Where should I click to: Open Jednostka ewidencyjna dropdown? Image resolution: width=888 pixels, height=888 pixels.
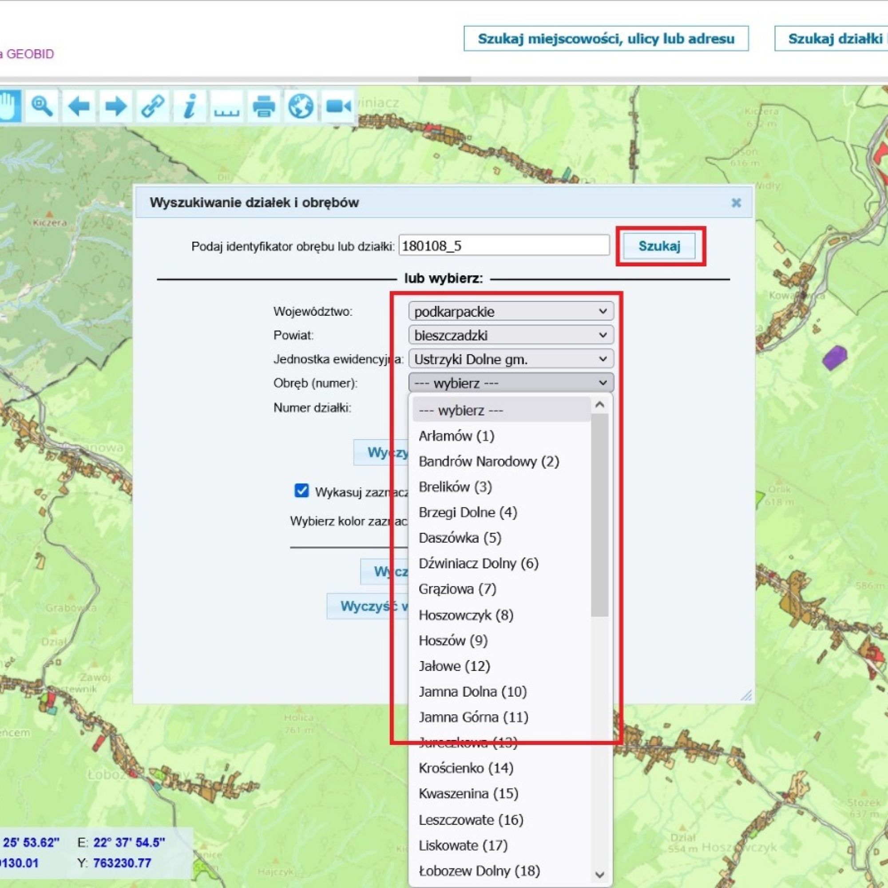(x=511, y=359)
